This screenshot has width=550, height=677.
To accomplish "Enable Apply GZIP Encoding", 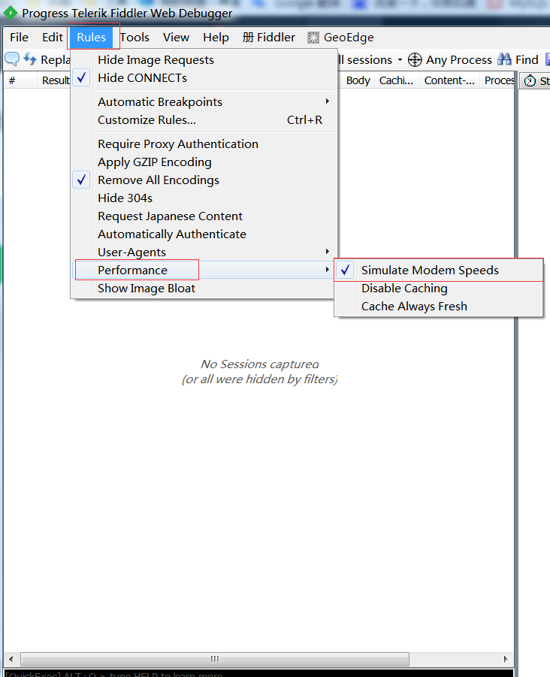I will (x=204, y=162).
